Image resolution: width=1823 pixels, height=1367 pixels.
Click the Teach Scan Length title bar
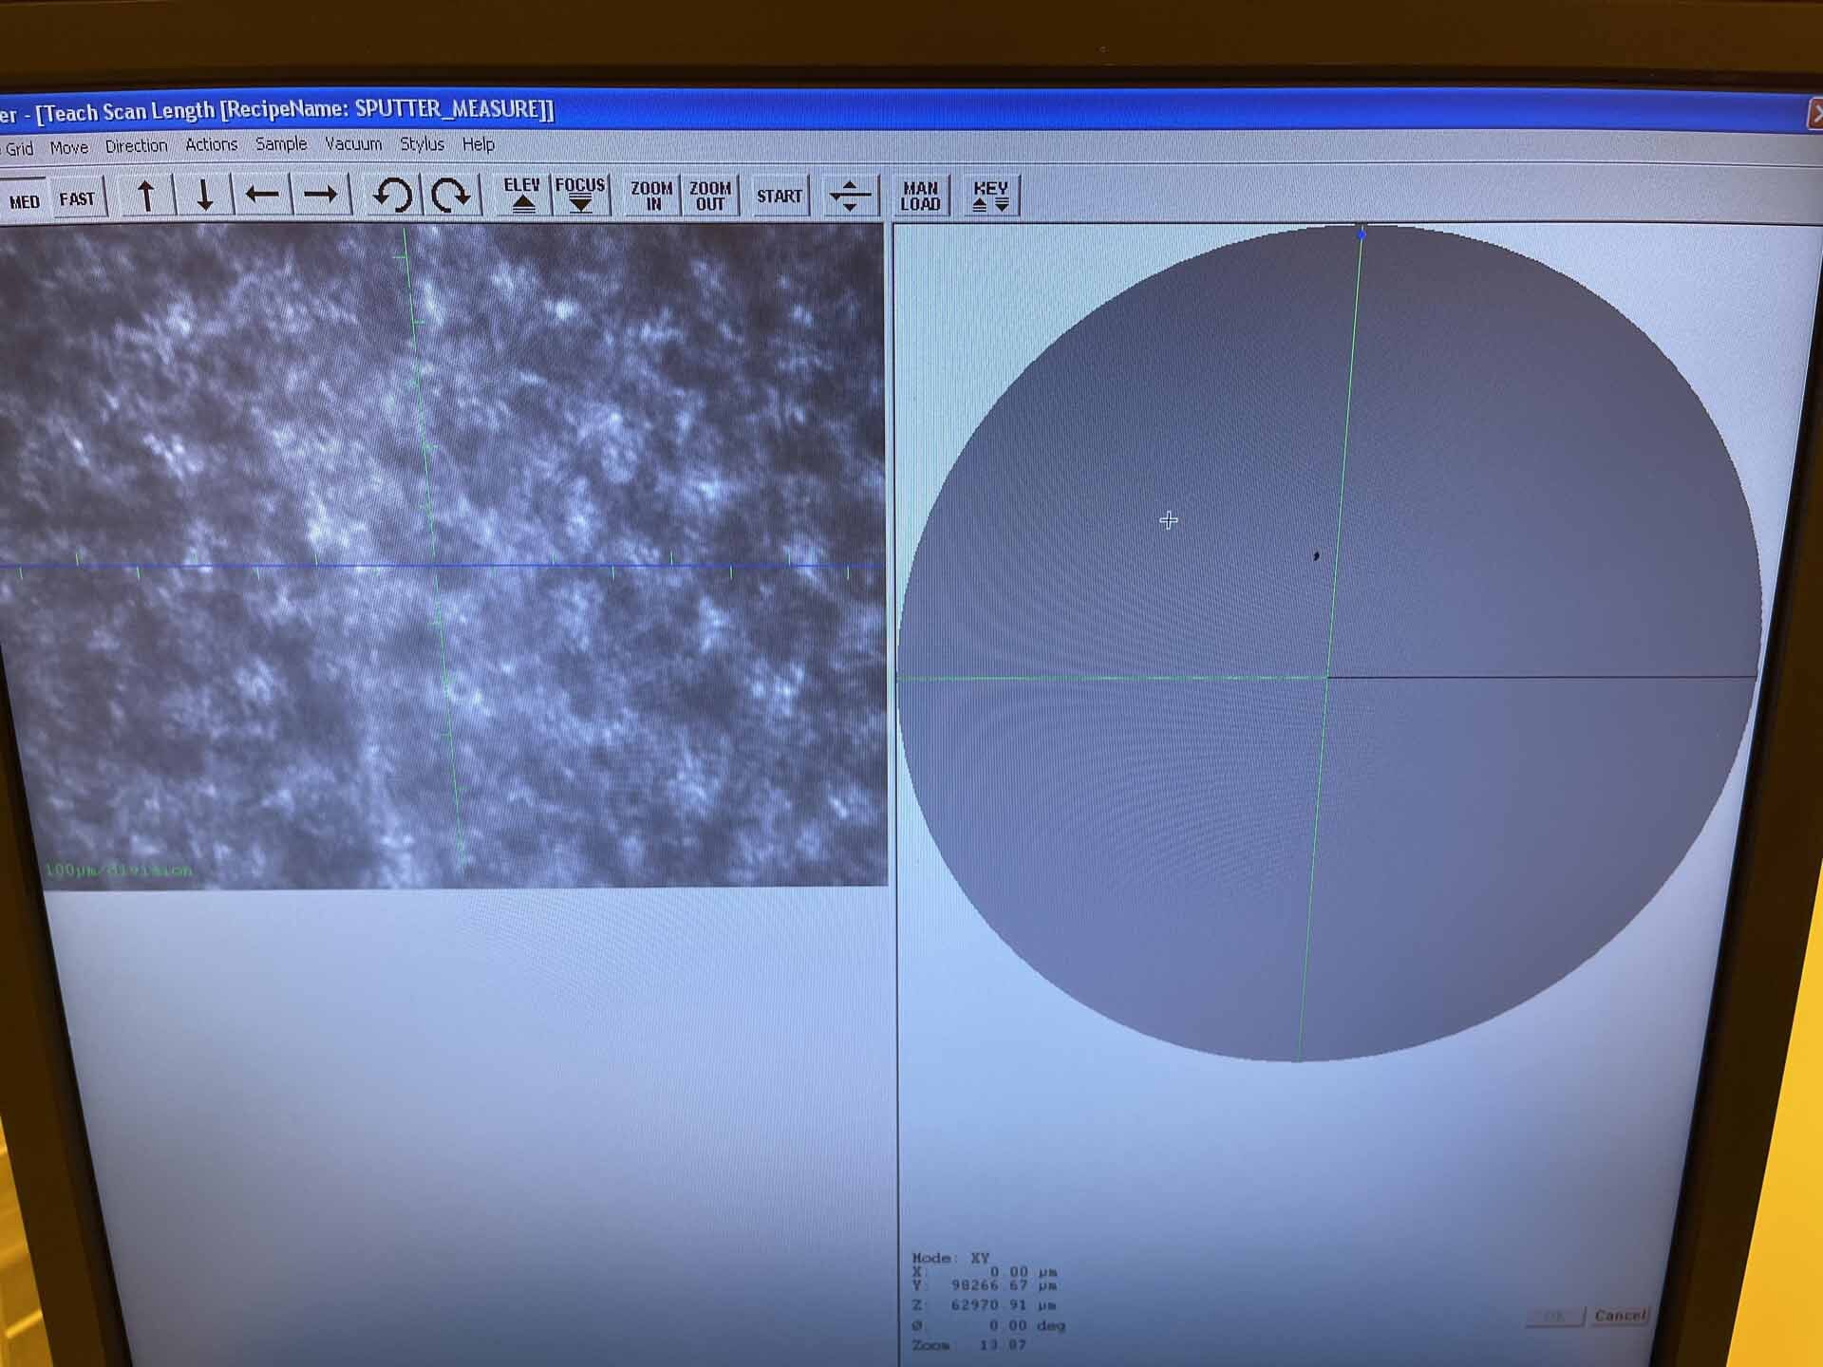902,110
